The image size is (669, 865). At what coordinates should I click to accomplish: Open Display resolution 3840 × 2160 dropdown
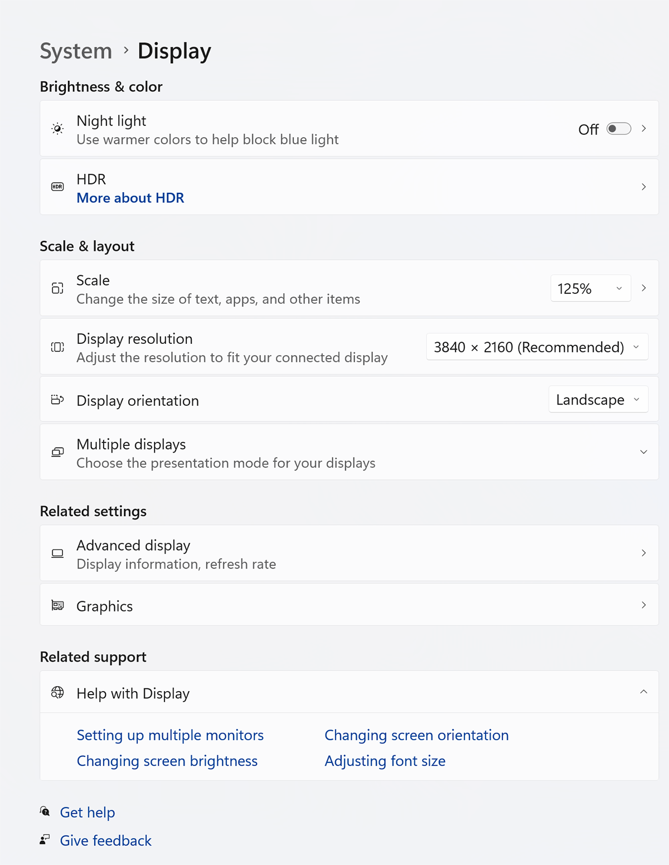click(x=537, y=347)
